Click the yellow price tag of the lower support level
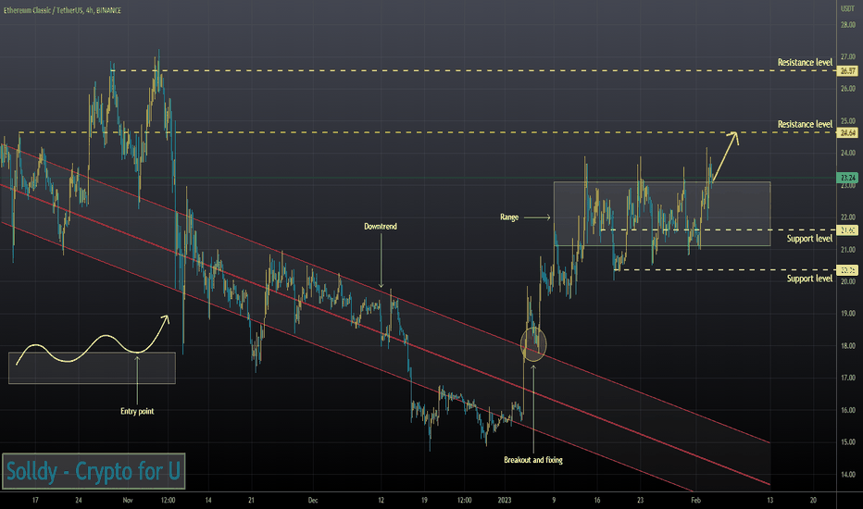 pyautogui.click(x=847, y=269)
